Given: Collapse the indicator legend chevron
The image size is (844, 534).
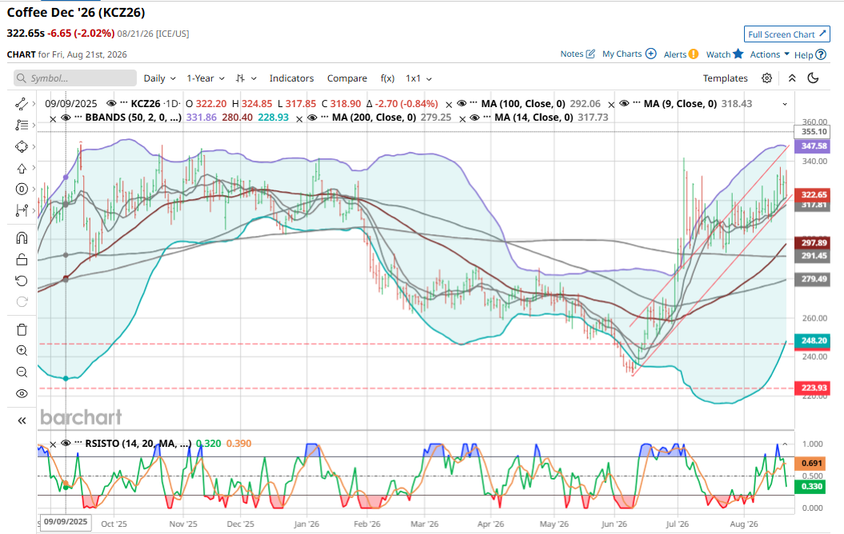Looking at the screenshot, I should pyautogui.click(x=784, y=105).
